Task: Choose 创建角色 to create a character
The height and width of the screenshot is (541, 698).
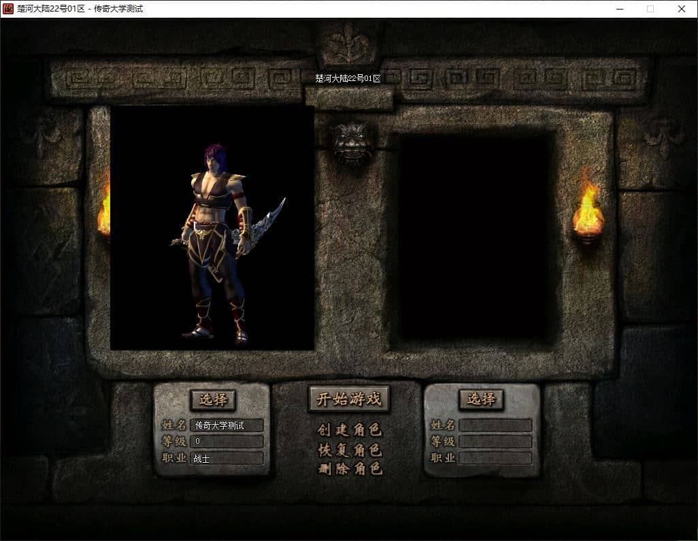Action: pyautogui.click(x=350, y=429)
